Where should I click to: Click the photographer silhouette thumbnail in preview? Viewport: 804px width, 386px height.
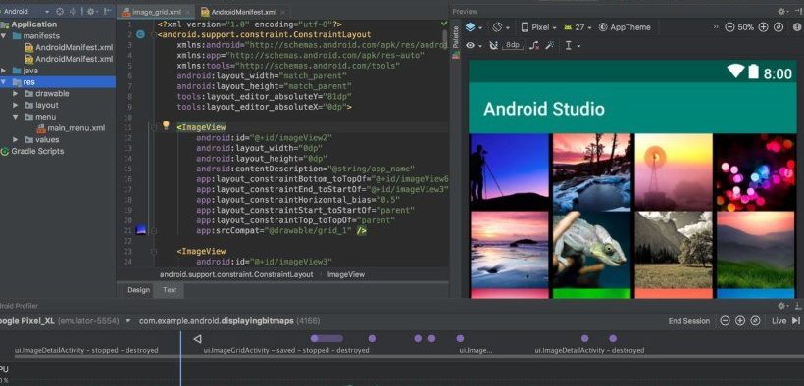pyautogui.click(x=509, y=172)
